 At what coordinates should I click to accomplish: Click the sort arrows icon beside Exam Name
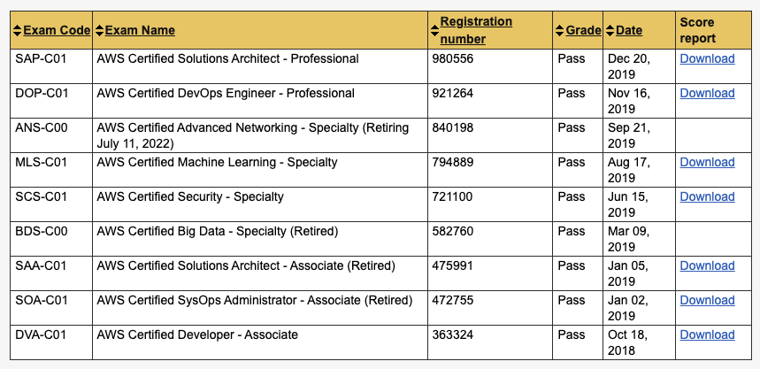coord(99,31)
